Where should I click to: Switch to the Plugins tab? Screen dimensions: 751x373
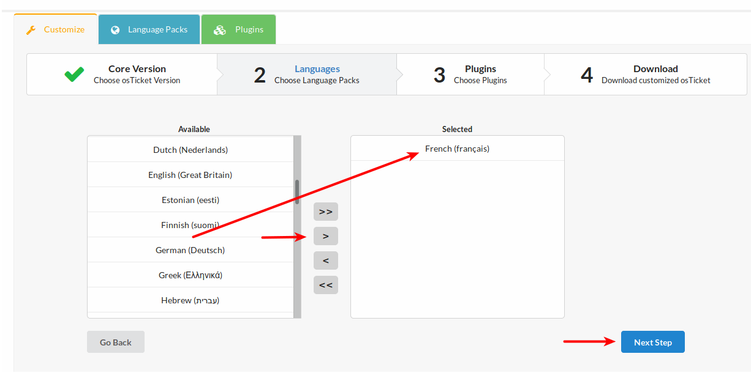pyautogui.click(x=238, y=29)
